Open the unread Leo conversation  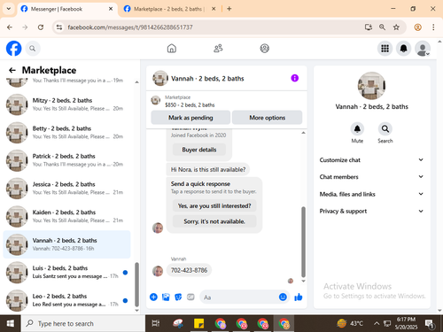pyautogui.click(x=67, y=300)
